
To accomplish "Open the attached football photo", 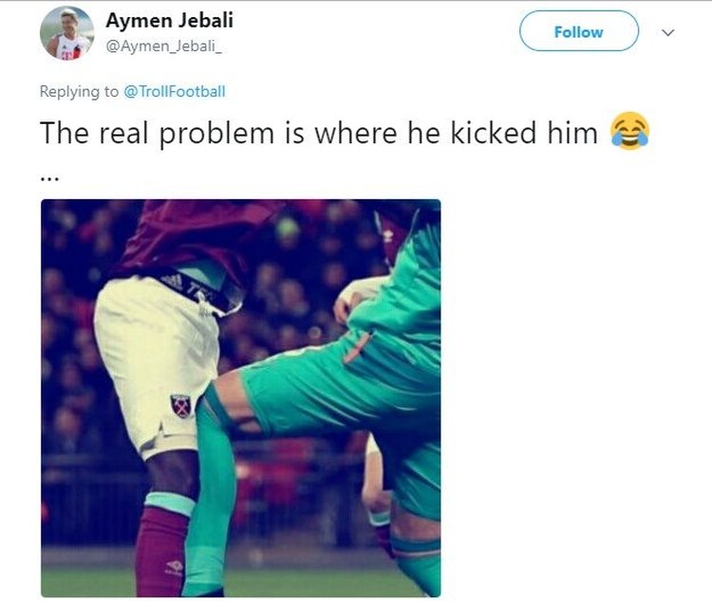I will tap(241, 398).
